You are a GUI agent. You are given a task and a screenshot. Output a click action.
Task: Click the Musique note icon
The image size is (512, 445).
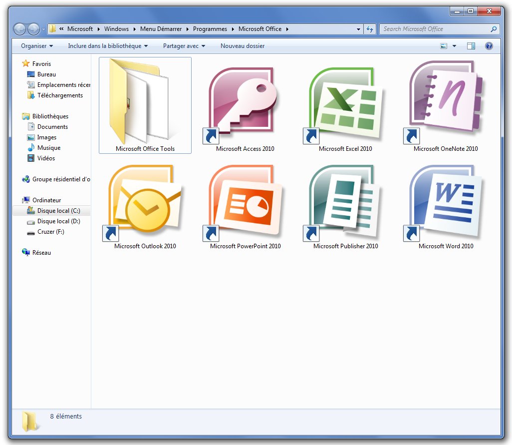point(31,147)
